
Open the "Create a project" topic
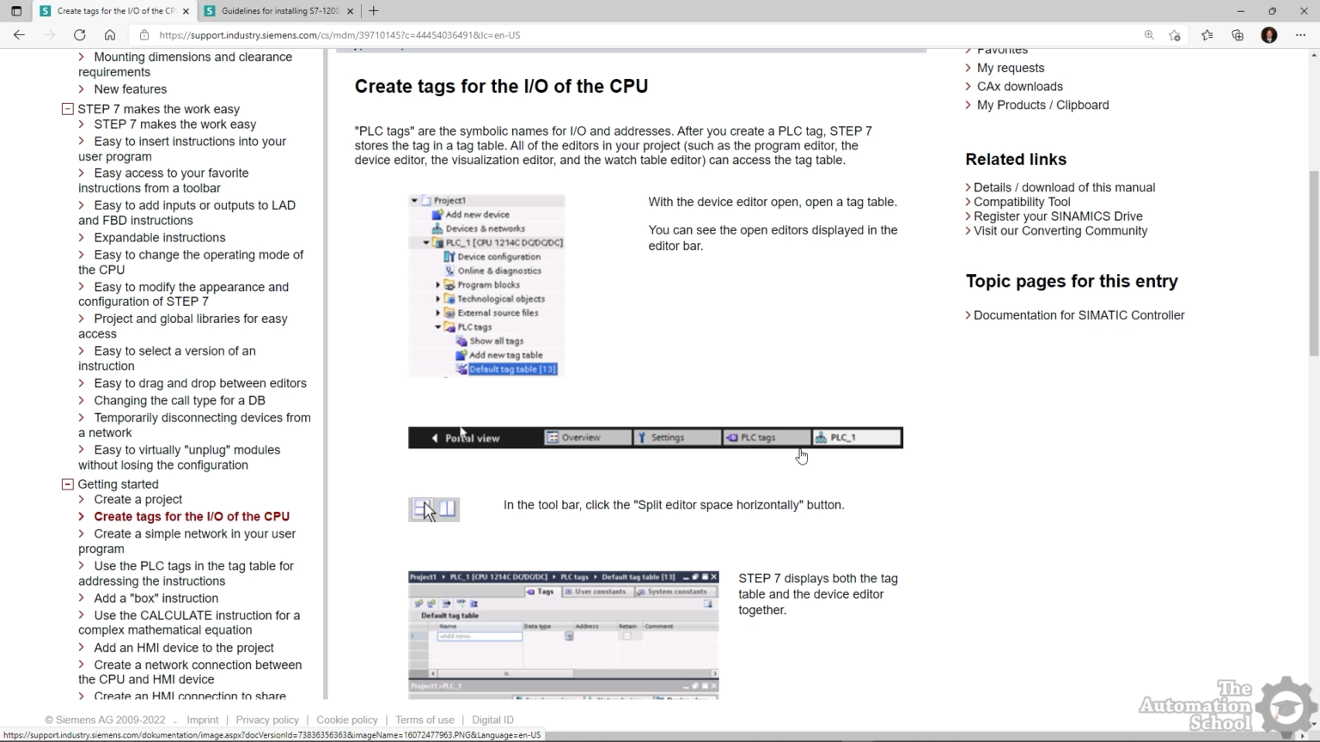137,500
